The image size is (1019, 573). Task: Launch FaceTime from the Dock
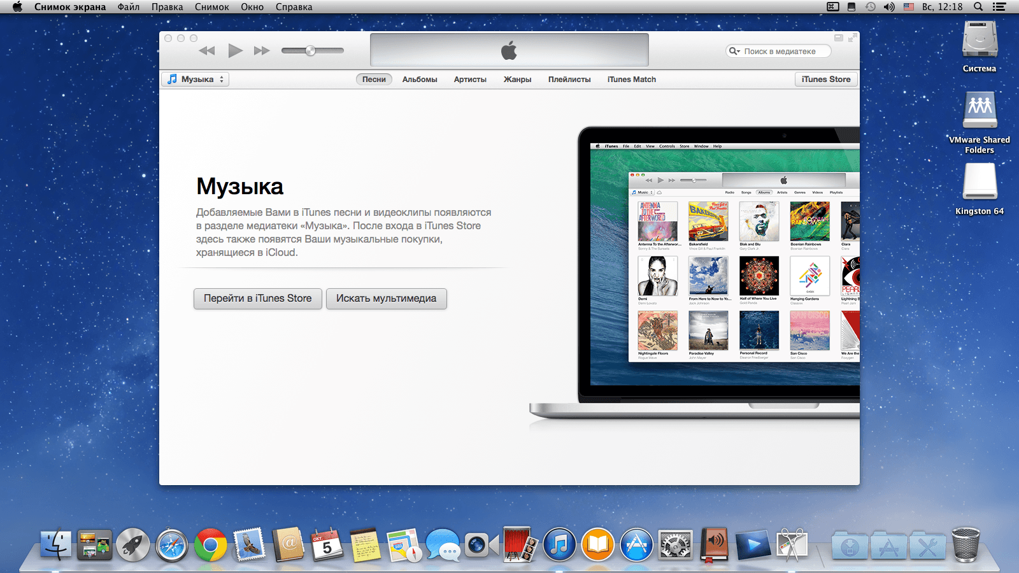click(x=481, y=545)
